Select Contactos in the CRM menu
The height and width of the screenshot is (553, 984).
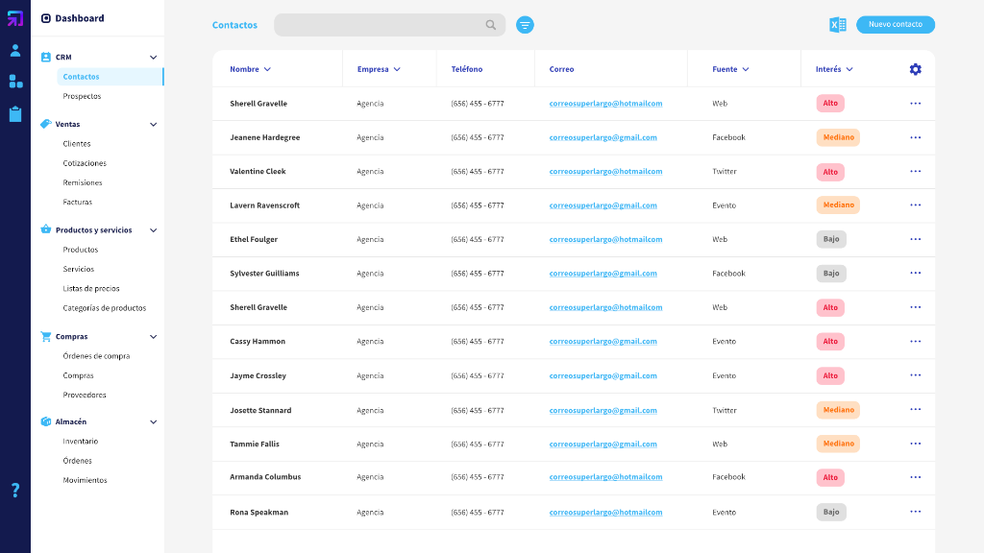coord(110,77)
